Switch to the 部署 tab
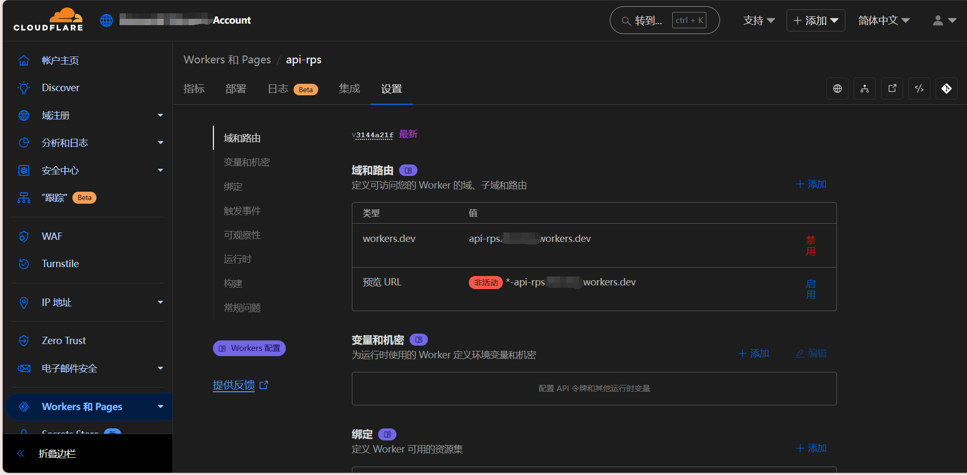 (235, 89)
